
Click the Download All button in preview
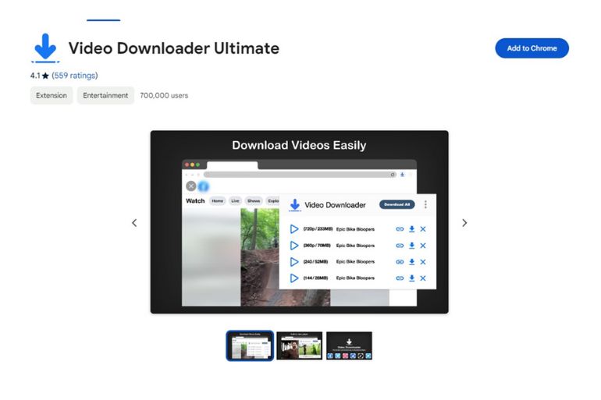tap(397, 204)
